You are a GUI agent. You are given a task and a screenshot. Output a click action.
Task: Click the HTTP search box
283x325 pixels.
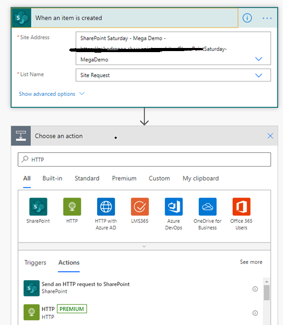click(x=144, y=159)
